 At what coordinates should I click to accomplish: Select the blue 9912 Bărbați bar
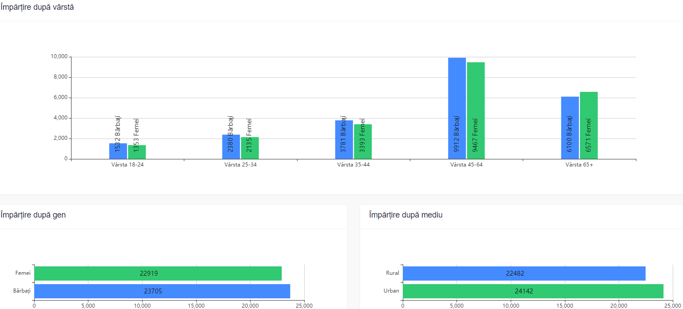coord(457,108)
